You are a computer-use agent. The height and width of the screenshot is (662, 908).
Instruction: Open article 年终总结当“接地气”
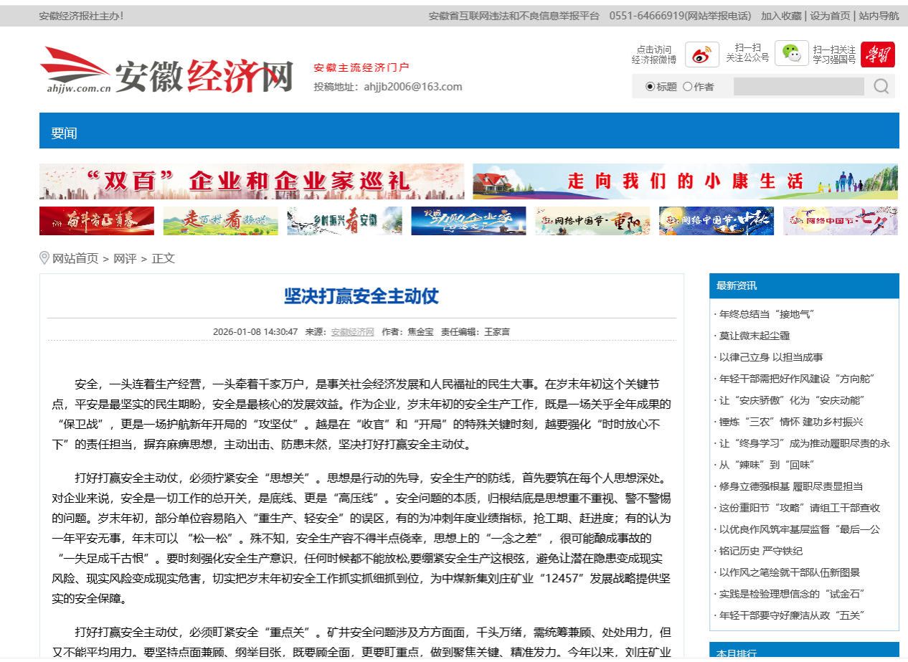click(x=767, y=314)
